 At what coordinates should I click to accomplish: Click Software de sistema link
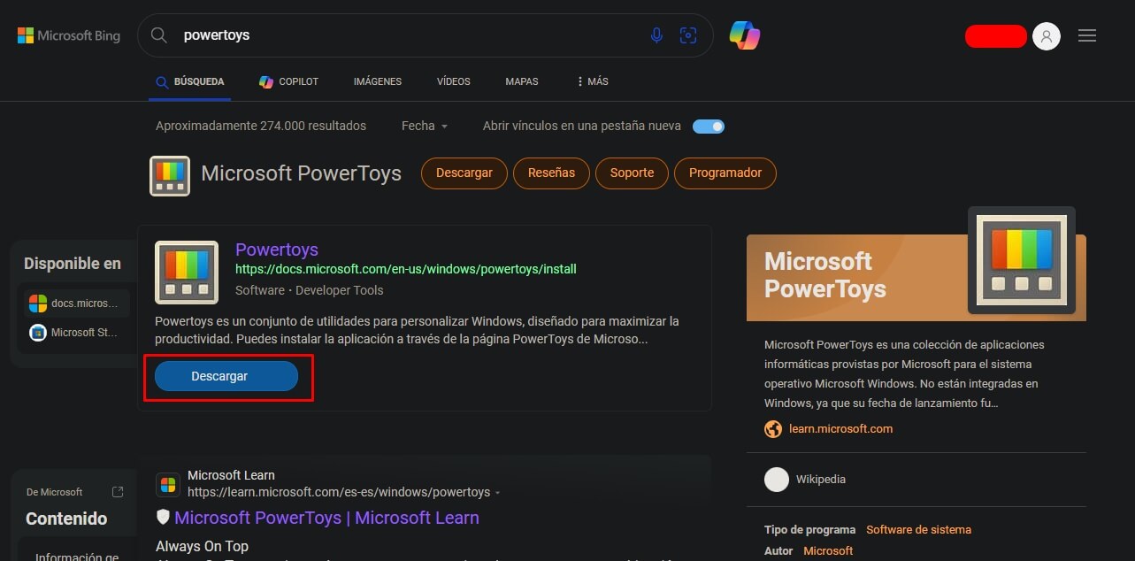918,530
